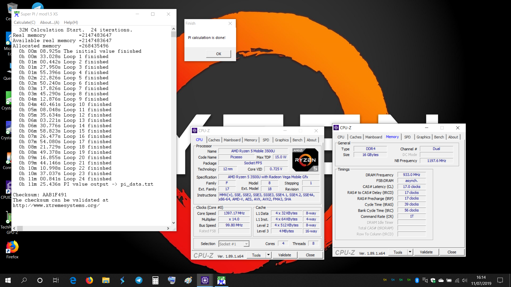Screen dimensions: 511x287
Task: Switch to Graphics tab in right CPU-Z window
Action: click(x=423, y=137)
